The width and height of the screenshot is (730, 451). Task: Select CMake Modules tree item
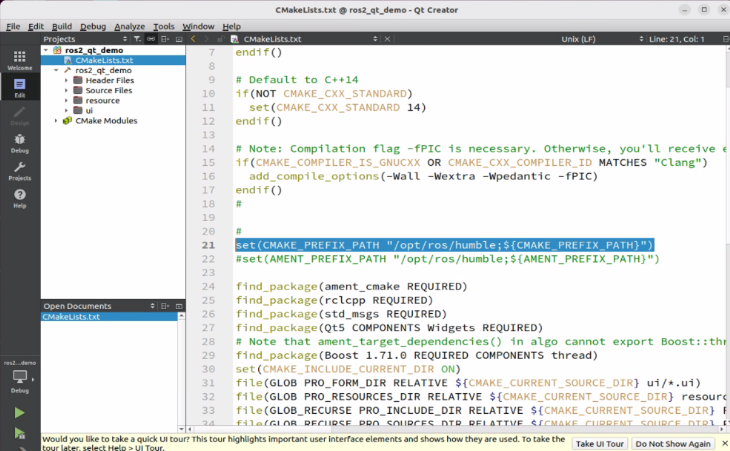[106, 121]
